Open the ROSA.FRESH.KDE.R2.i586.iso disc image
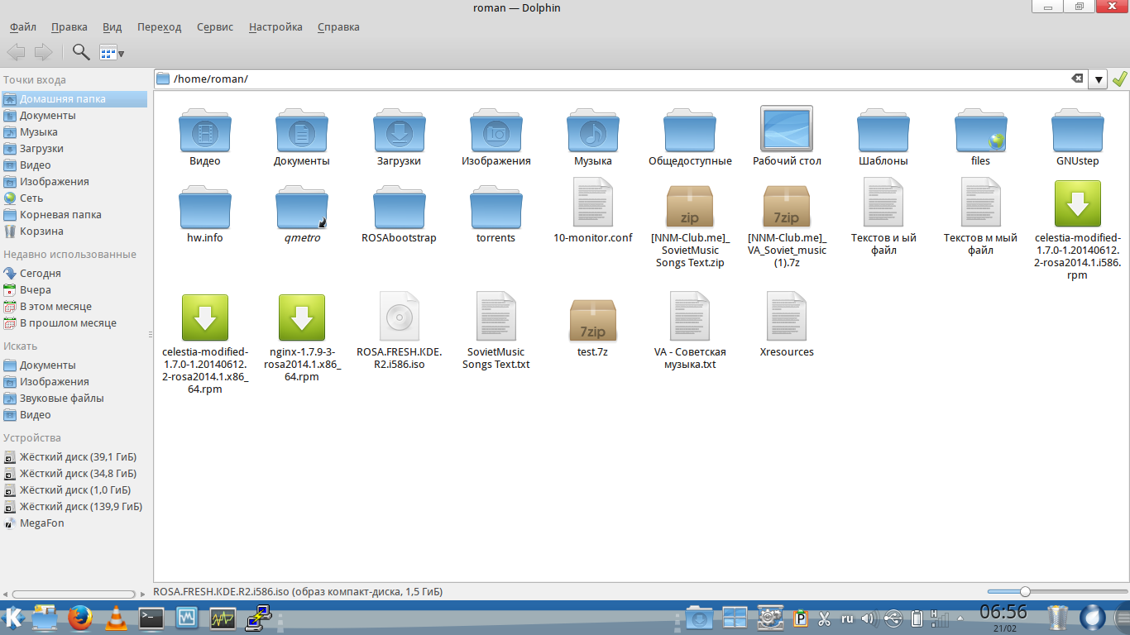Screen dimensions: 1130x635 click(400, 317)
